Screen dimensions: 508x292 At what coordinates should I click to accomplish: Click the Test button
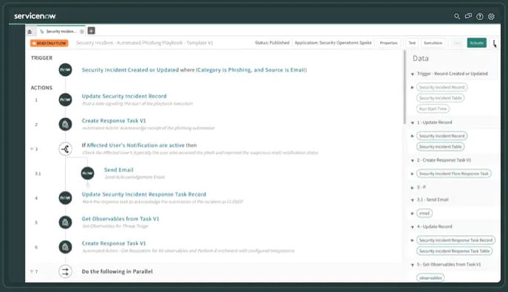[412, 43]
